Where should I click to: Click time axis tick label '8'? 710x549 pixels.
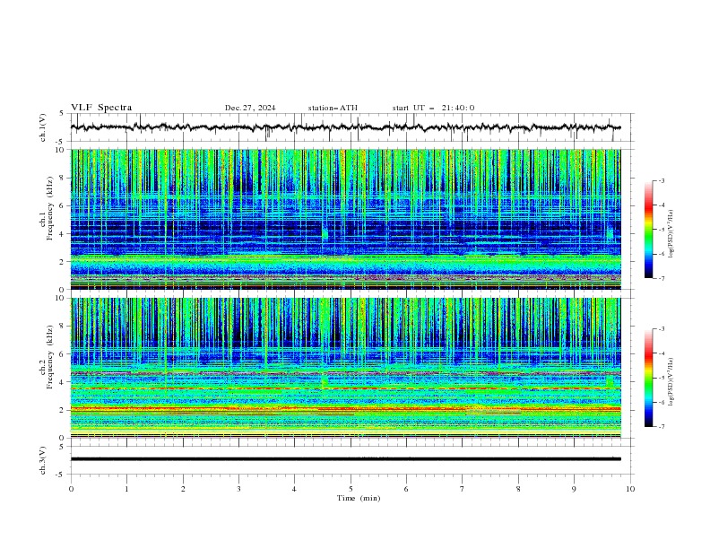point(518,489)
